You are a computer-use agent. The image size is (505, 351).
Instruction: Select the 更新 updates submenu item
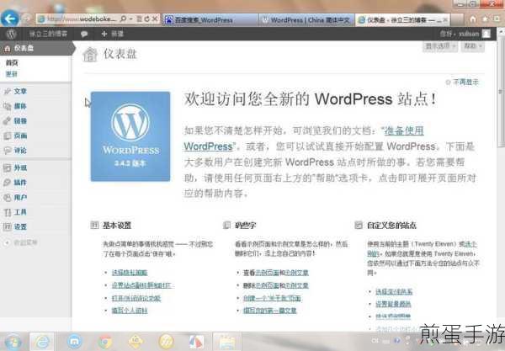12,74
